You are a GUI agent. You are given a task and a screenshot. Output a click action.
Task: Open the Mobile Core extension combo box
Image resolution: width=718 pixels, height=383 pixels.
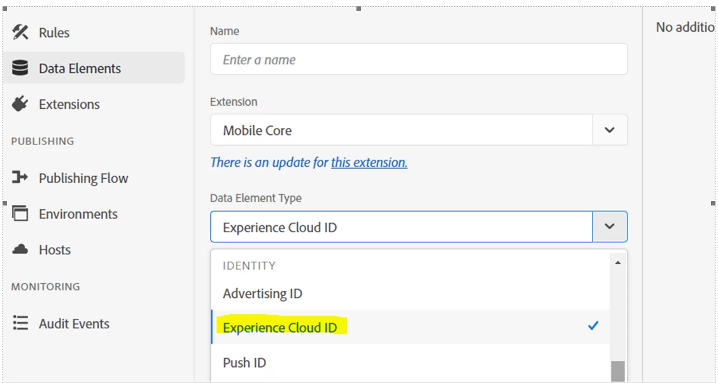401,130
